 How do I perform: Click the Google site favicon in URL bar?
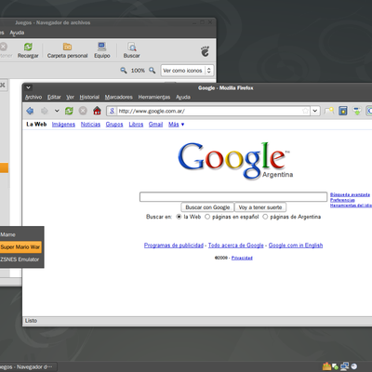pyautogui.click(x=112, y=111)
